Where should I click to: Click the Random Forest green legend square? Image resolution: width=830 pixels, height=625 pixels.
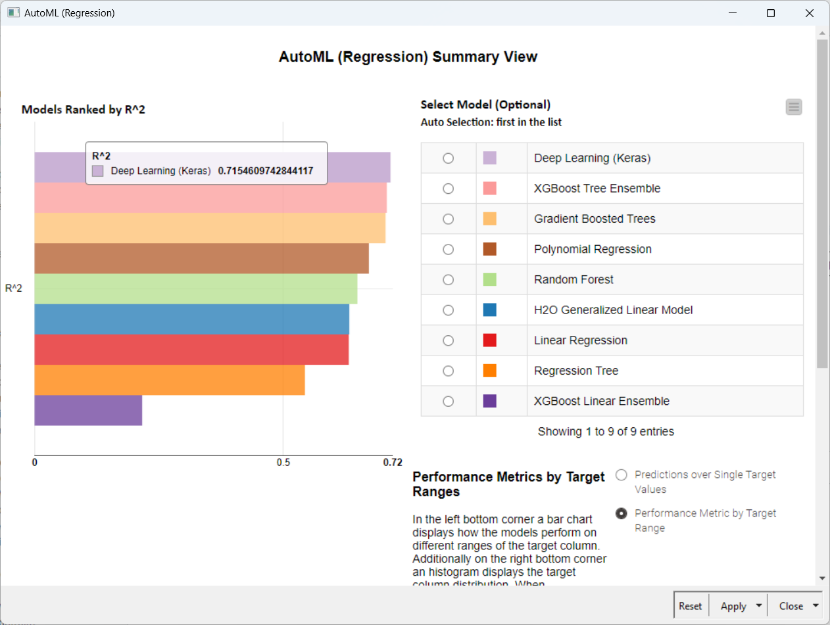[489, 279]
